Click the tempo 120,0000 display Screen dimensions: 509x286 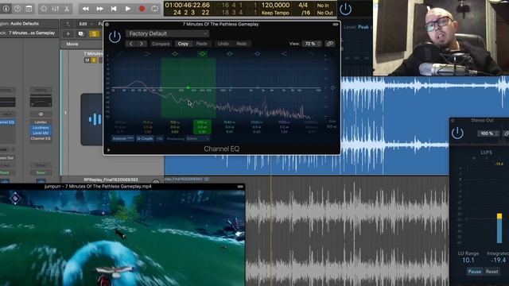pyautogui.click(x=275, y=6)
